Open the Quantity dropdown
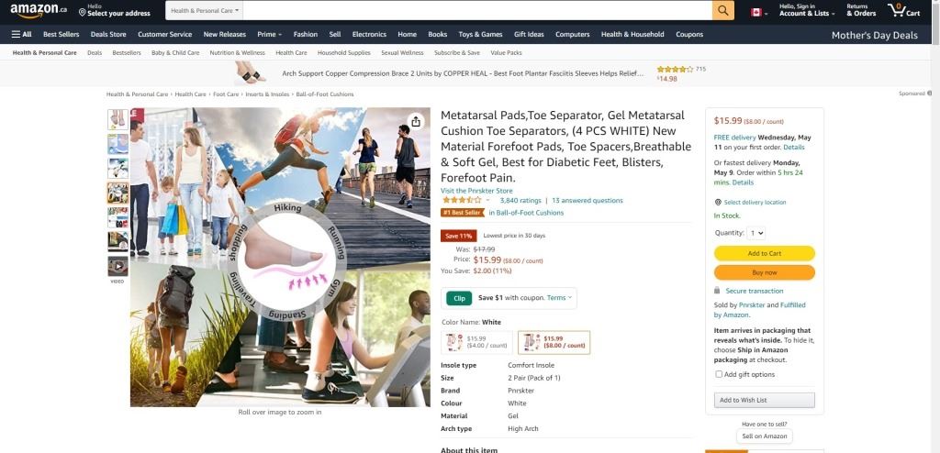 tap(756, 233)
